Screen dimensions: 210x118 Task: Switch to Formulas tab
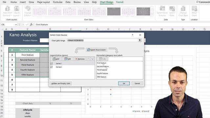(x=58, y=2)
